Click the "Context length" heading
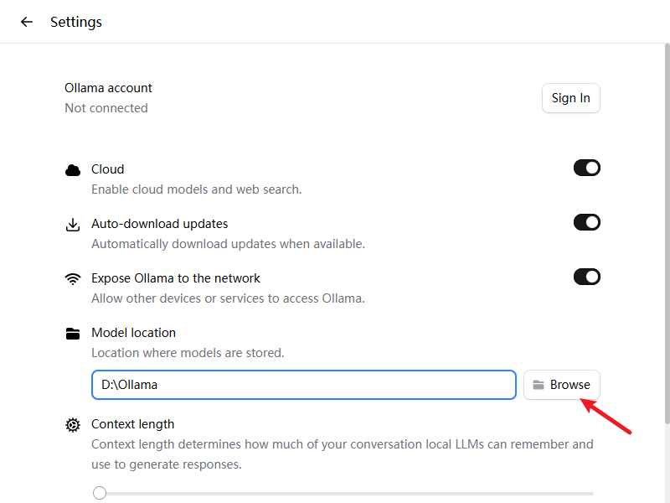The image size is (670, 503). 133,424
